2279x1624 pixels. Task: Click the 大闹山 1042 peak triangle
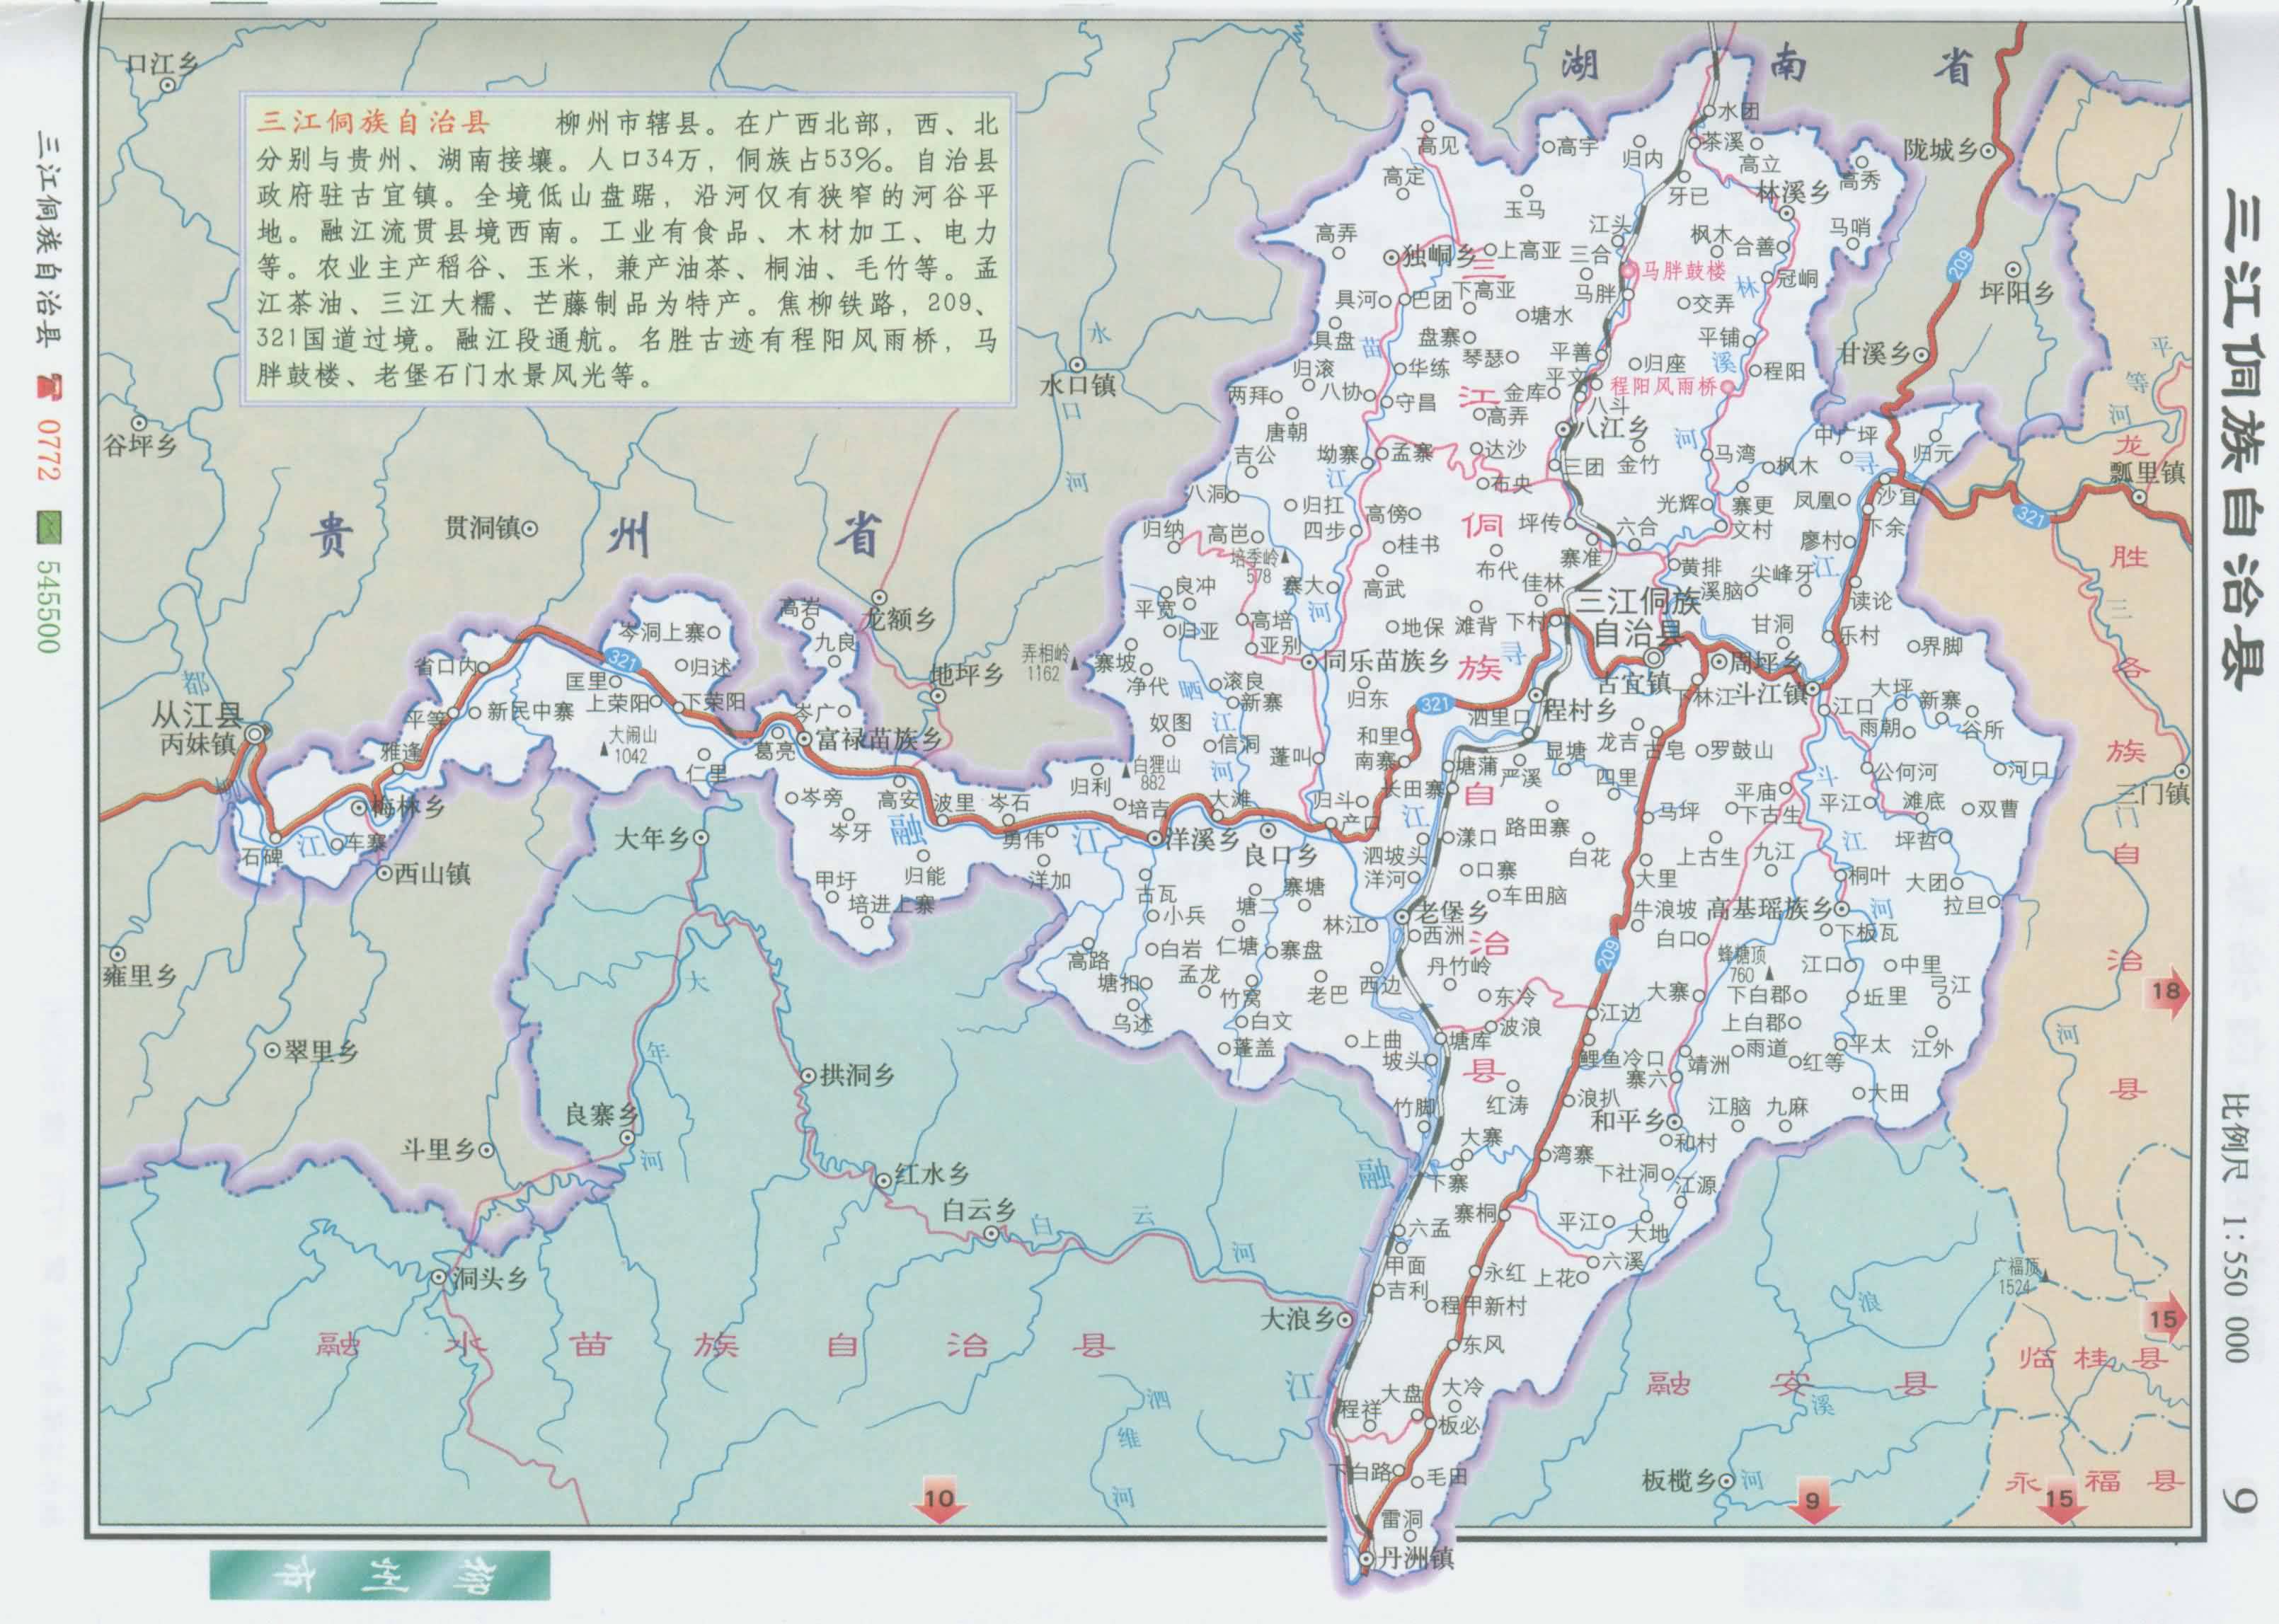coord(603,748)
